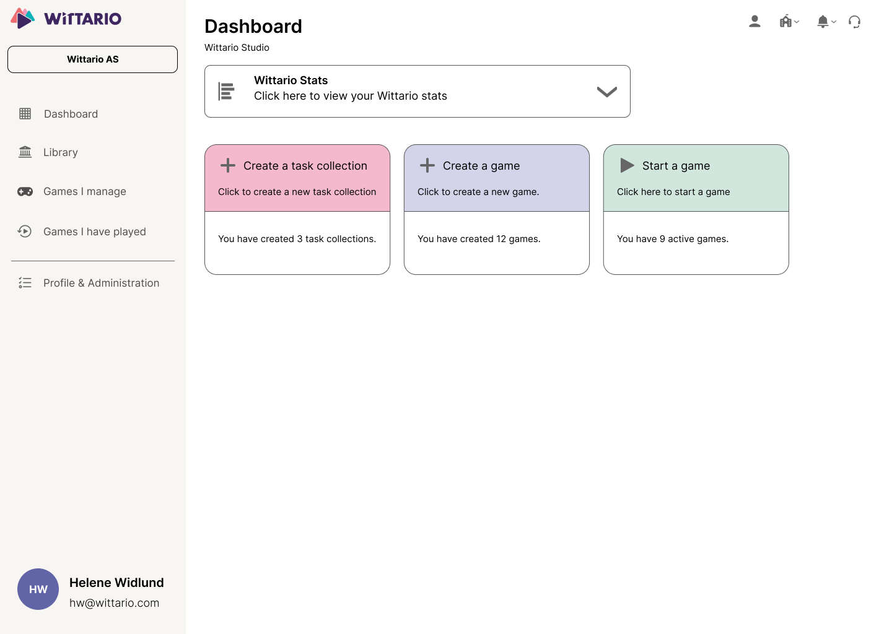Select Dashboard in the sidebar
This screenshot has height=634, width=892.
(71, 114)
